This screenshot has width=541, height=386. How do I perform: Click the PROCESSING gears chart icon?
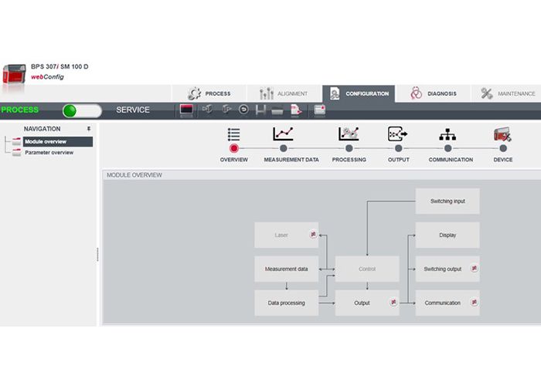coord(349,134)
